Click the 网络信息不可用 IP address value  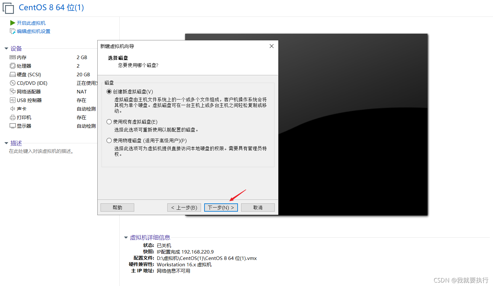174,271
